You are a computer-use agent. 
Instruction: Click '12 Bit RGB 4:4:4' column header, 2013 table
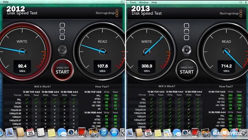193,92
